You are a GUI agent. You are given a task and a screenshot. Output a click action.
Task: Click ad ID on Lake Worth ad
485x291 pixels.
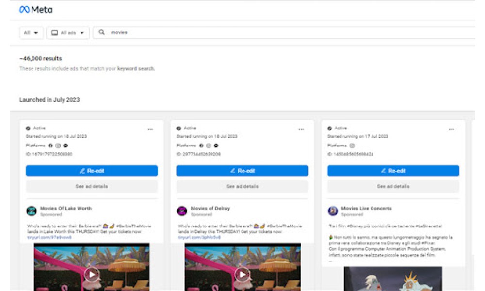pos(49,154)
